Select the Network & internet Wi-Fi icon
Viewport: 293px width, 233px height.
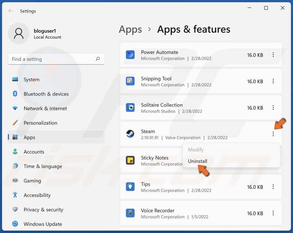(x=15, y=108)
